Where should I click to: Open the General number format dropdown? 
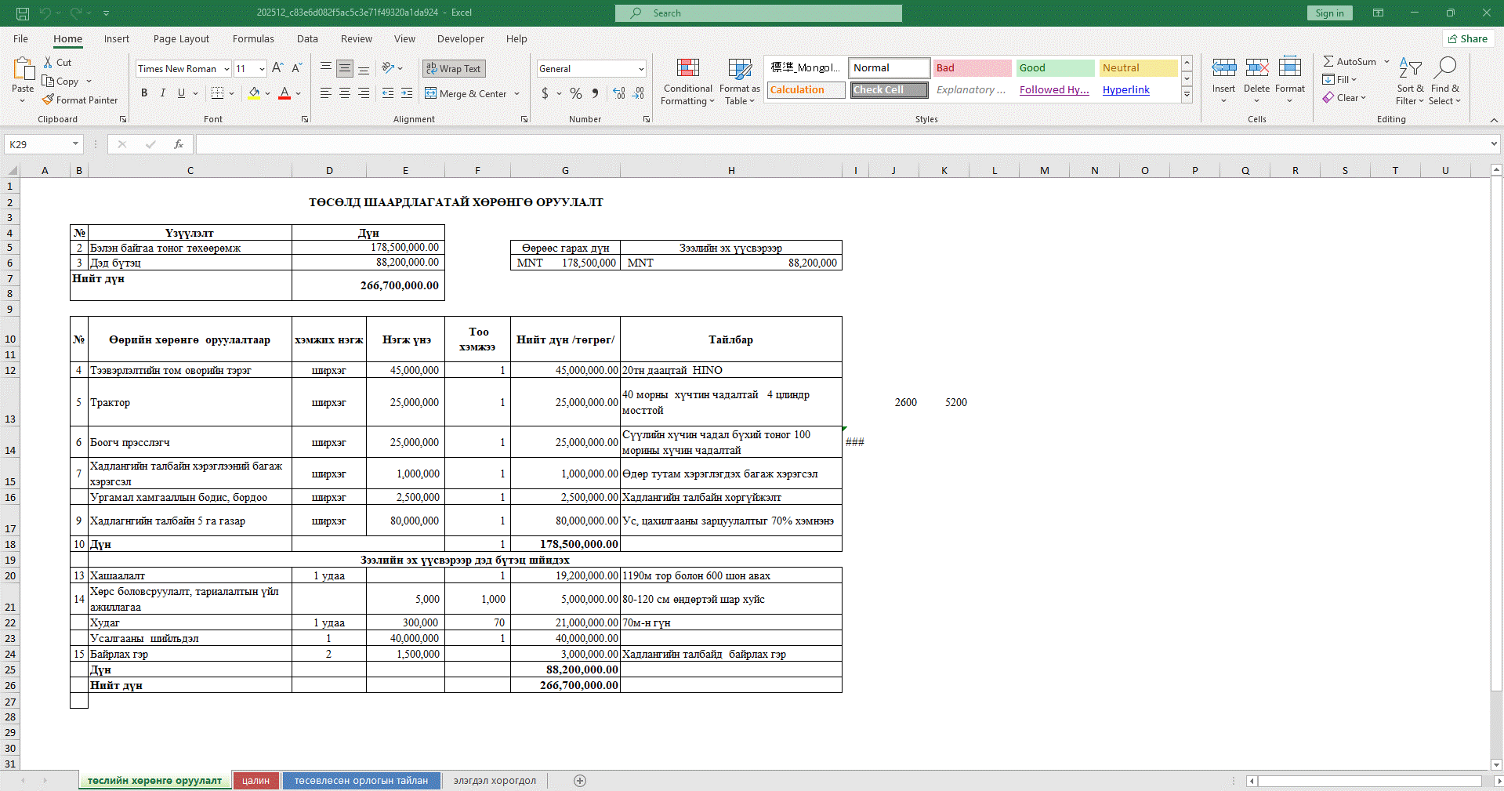[x=640, y=69]
